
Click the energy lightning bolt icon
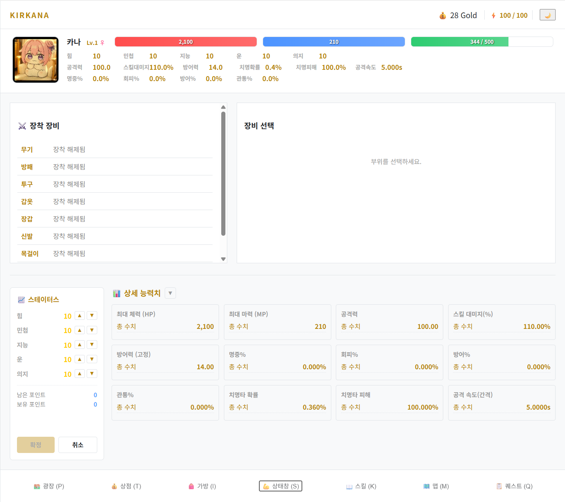493,15
